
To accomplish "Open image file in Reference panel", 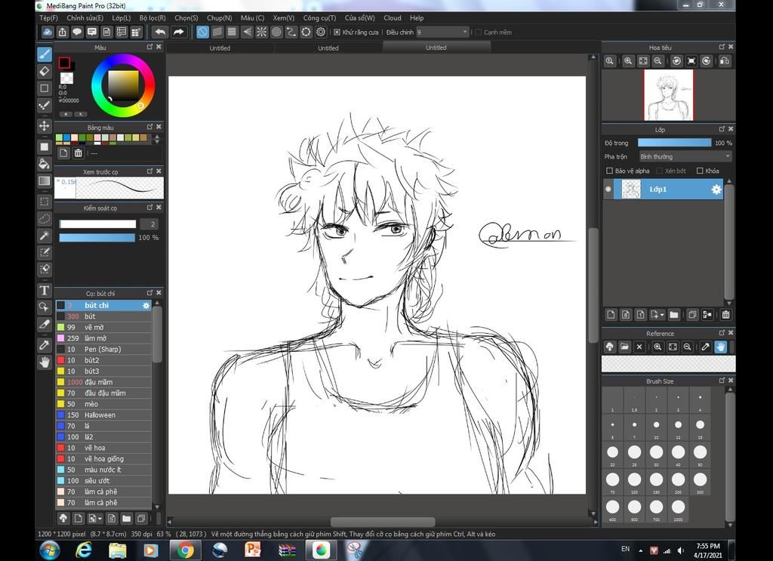I will 624,347.
